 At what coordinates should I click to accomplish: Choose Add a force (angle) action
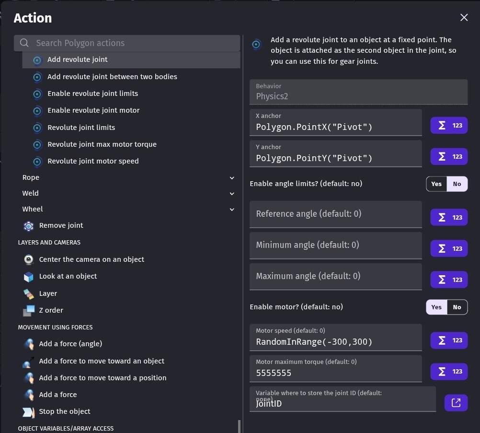pos(70,344)
